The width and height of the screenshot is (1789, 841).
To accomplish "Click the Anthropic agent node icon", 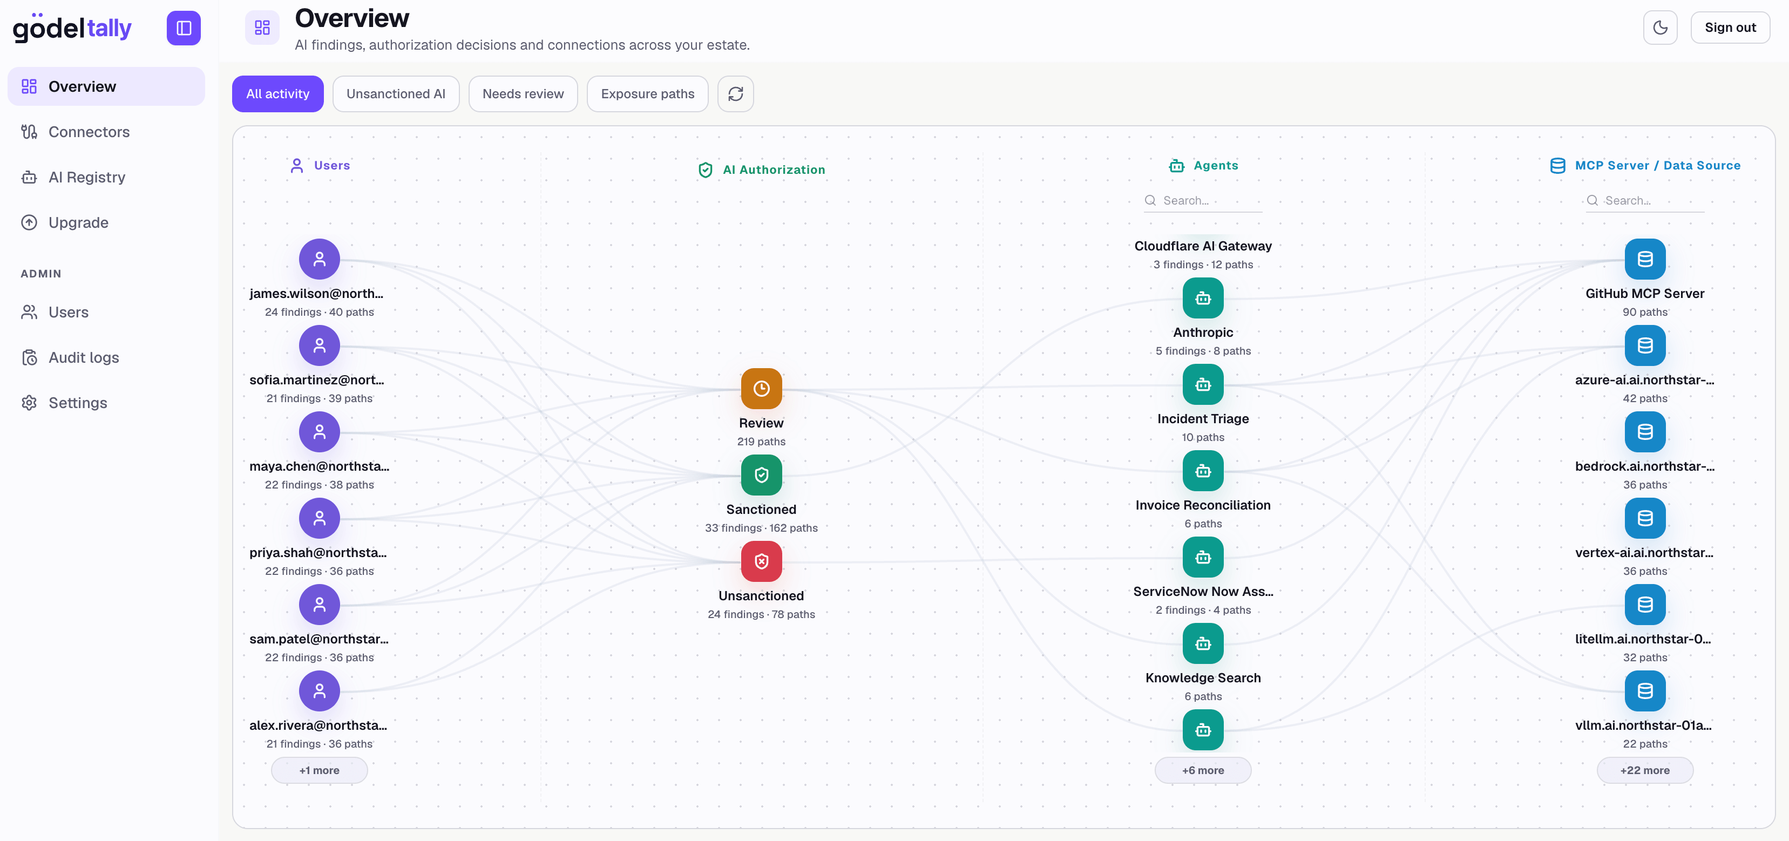I will (x=1203, y=298).
